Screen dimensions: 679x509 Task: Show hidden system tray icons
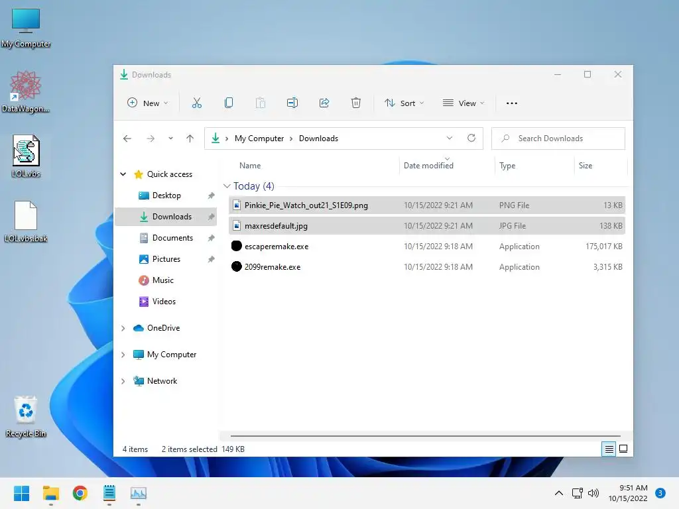click(x=559, y=493)
